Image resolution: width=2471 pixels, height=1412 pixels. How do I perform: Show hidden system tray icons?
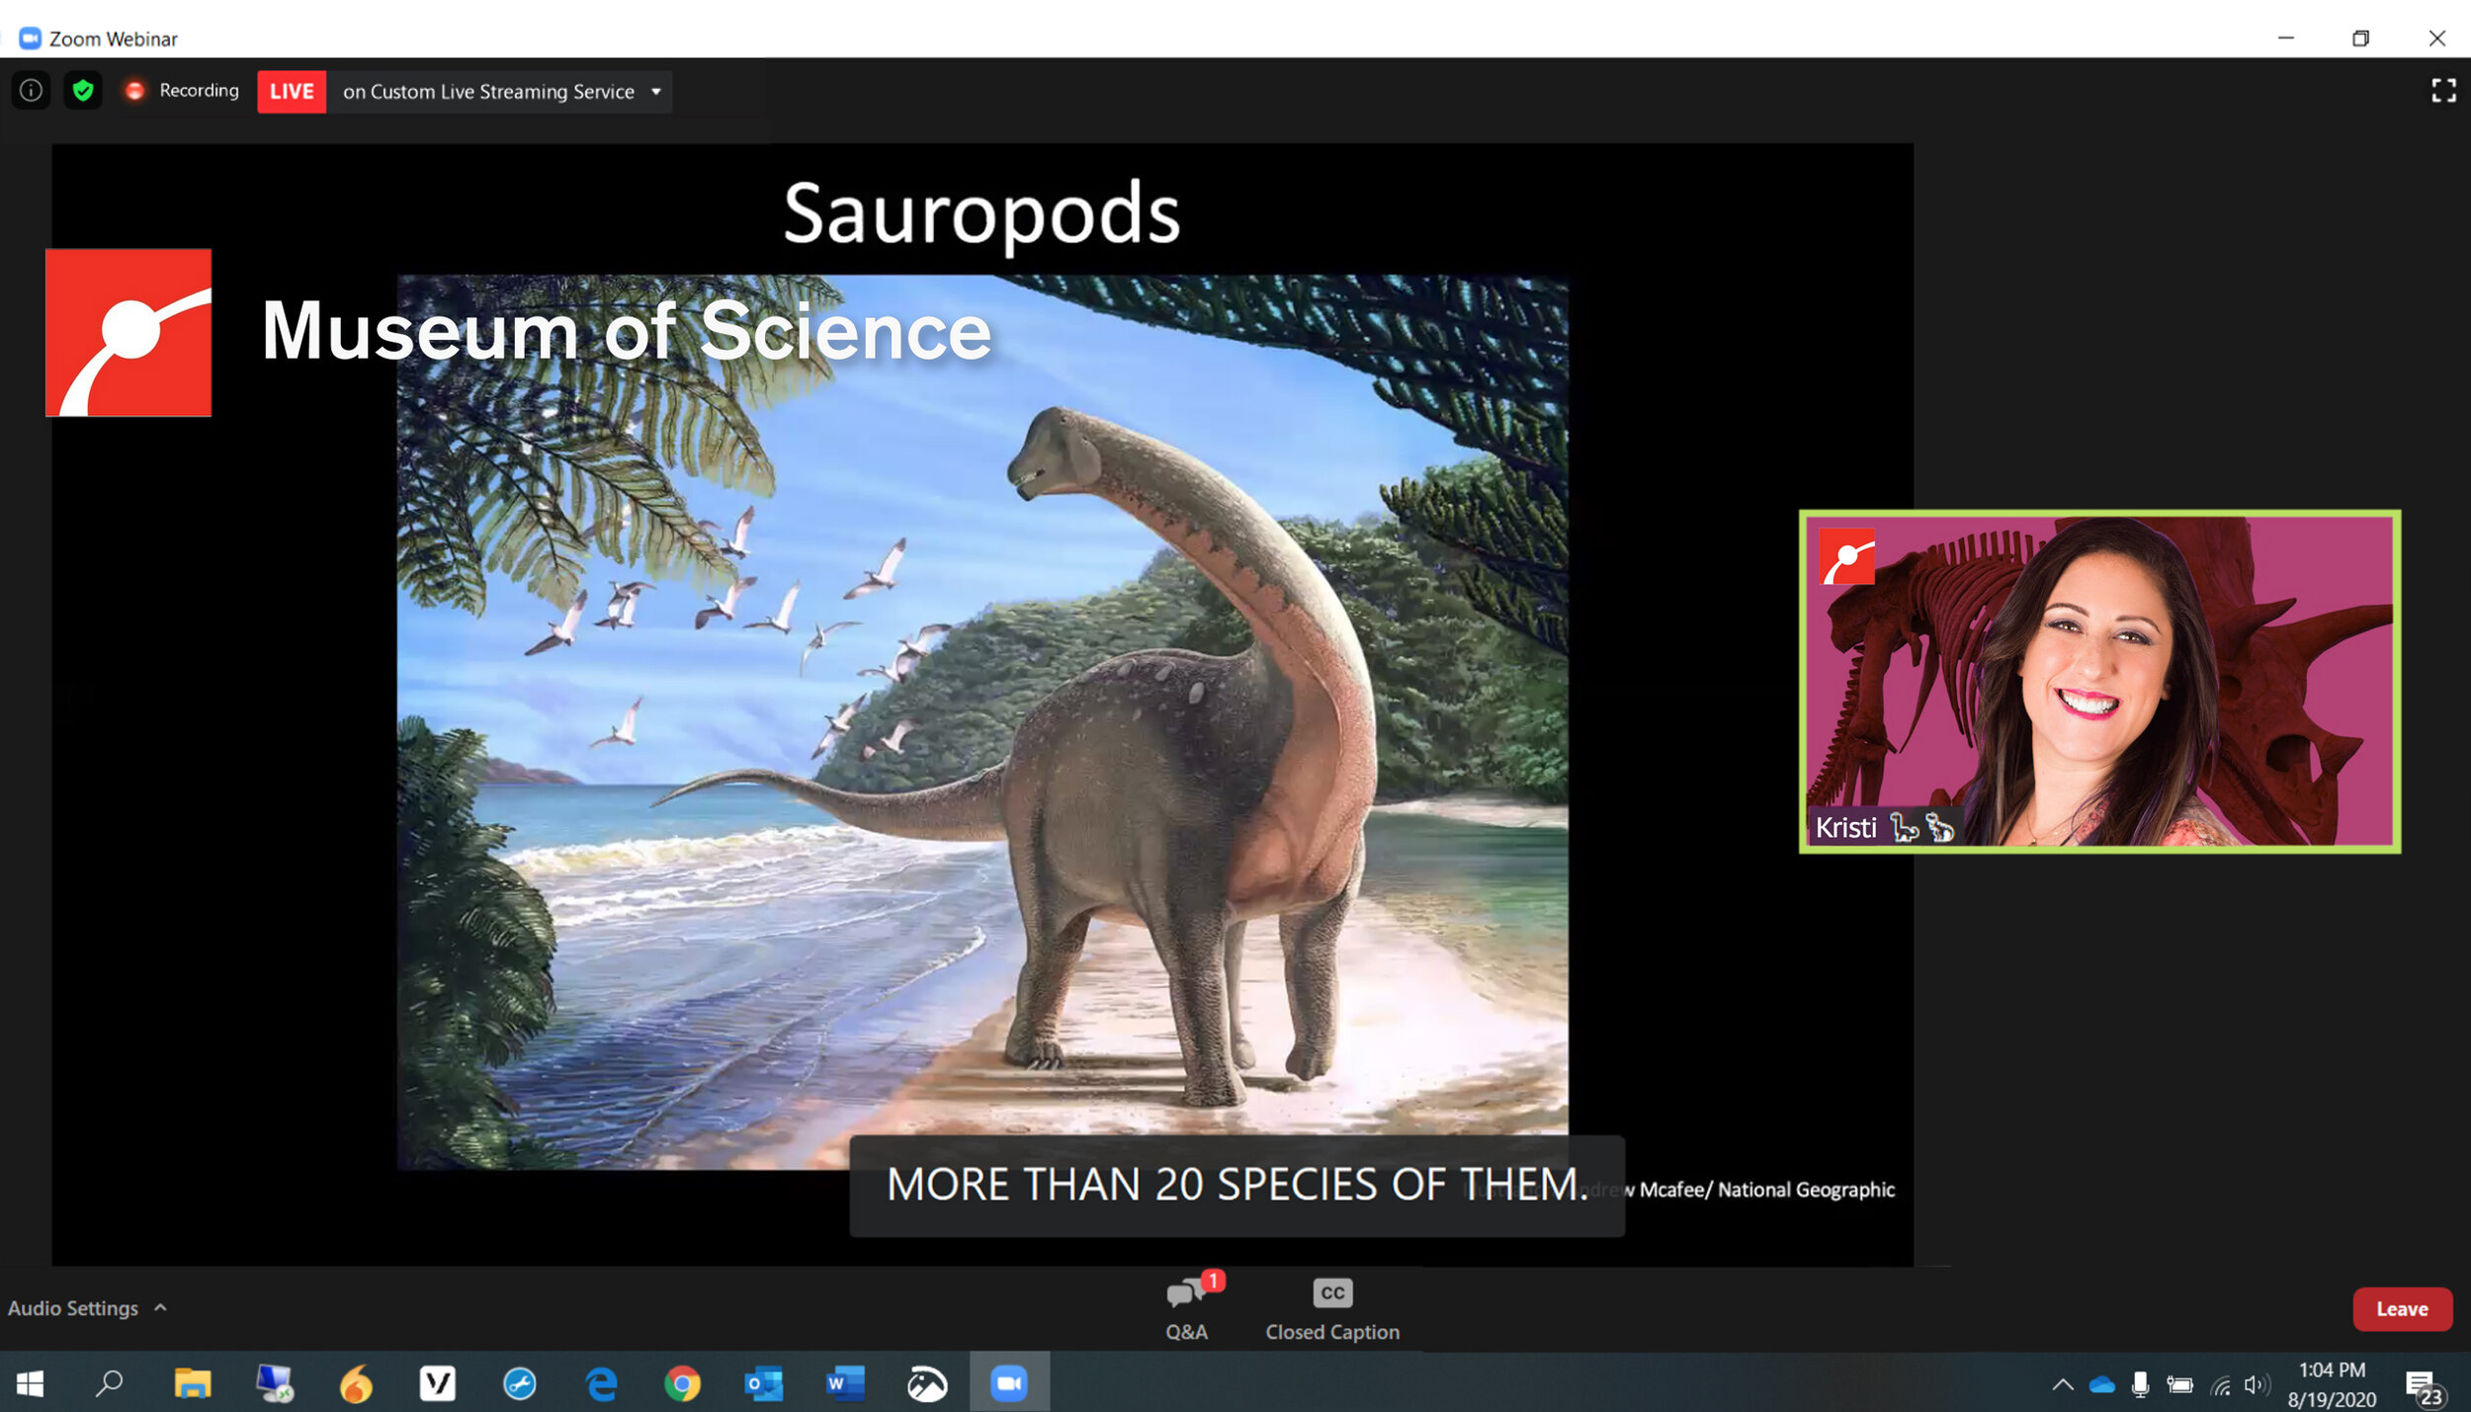click(2063, 1384)
